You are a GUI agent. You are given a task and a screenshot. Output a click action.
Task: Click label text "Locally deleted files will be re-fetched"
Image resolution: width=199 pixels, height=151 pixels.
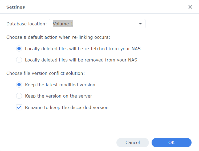[83, 49]
